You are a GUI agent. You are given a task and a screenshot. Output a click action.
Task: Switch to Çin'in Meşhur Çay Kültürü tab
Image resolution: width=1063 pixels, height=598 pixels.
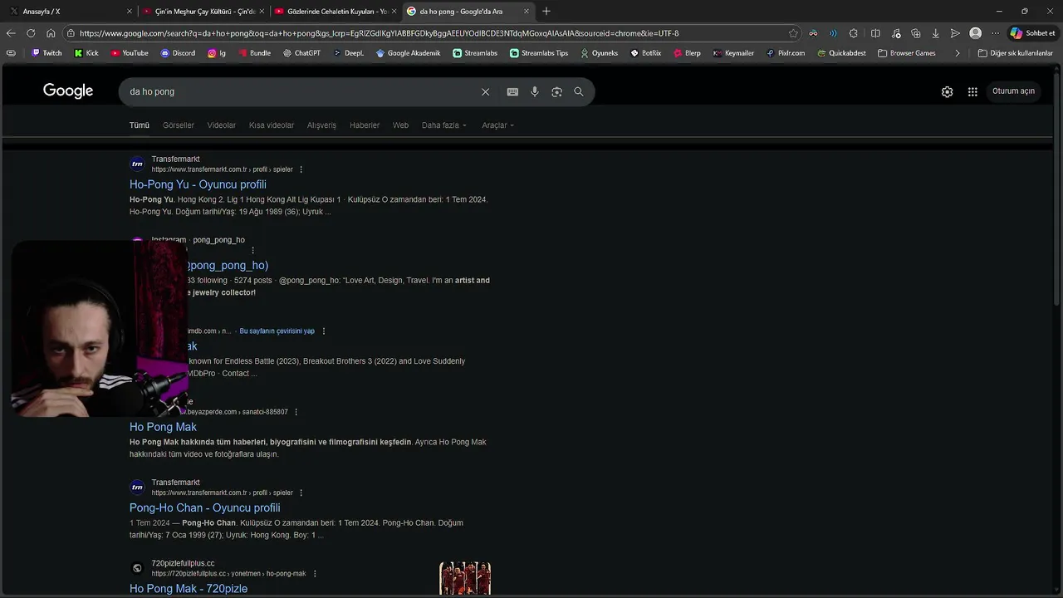tap(202, 12)
